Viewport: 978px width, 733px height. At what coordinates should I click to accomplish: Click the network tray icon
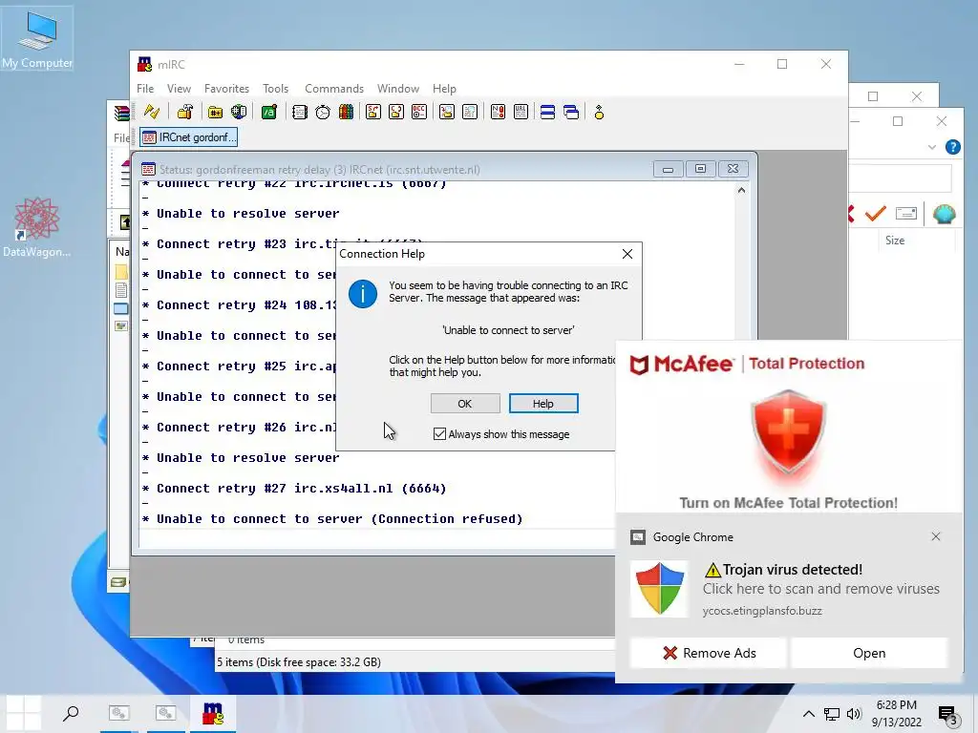point(832,714)
